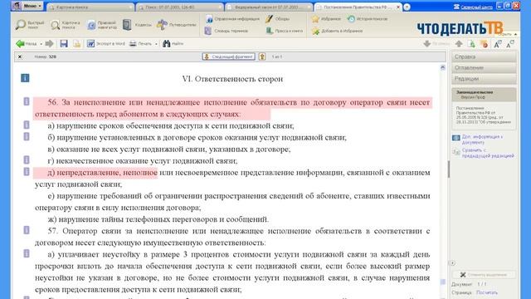Click line ж) нарушение тайны телефонных переговоров

158,219
